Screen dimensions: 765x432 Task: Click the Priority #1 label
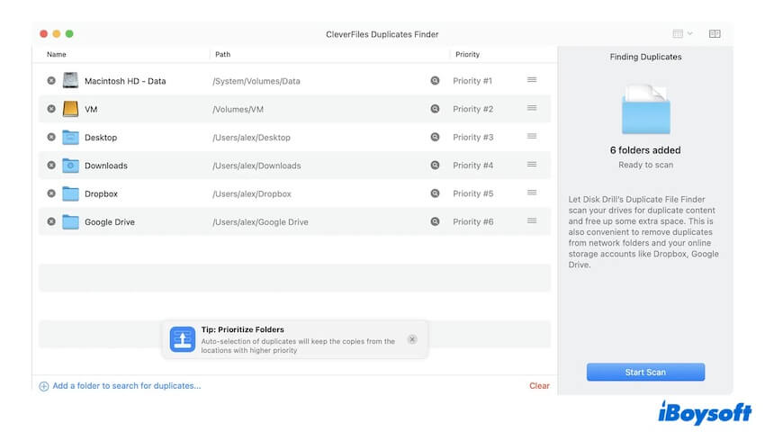472,81
